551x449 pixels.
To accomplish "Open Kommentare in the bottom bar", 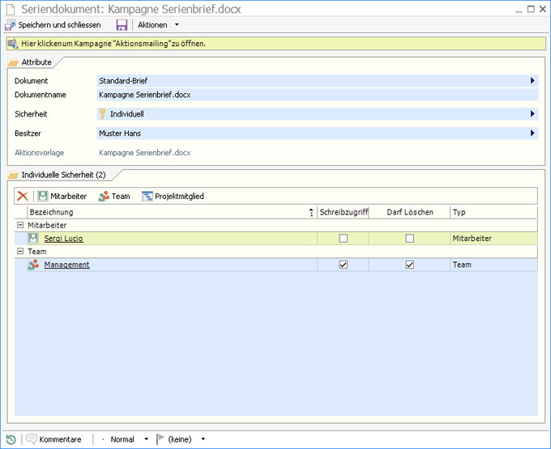I will click(x=53, y=439).
